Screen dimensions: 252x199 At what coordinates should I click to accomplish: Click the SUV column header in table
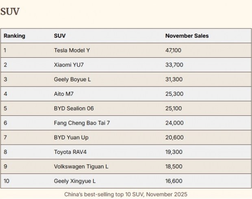pos(60,36)
